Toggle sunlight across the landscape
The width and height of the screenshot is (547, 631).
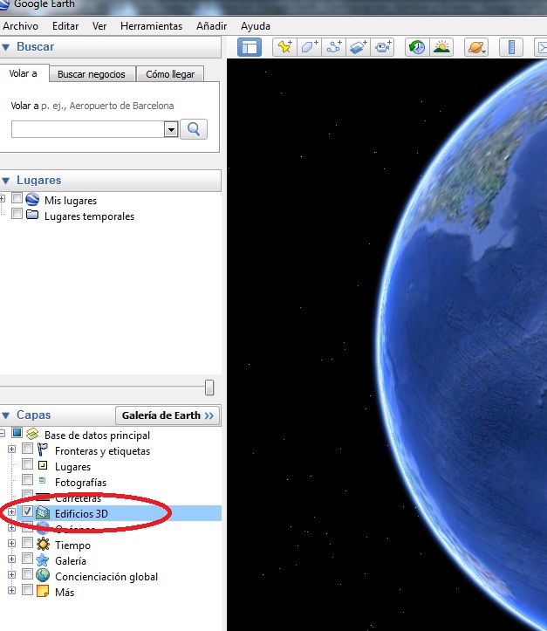coord(441,47)
